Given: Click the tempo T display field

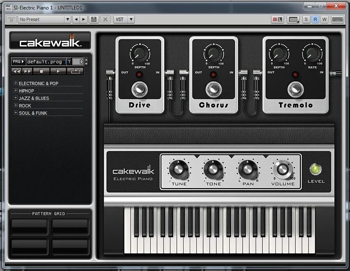Looking at the screenshot, I should click(x=78, y=62).
